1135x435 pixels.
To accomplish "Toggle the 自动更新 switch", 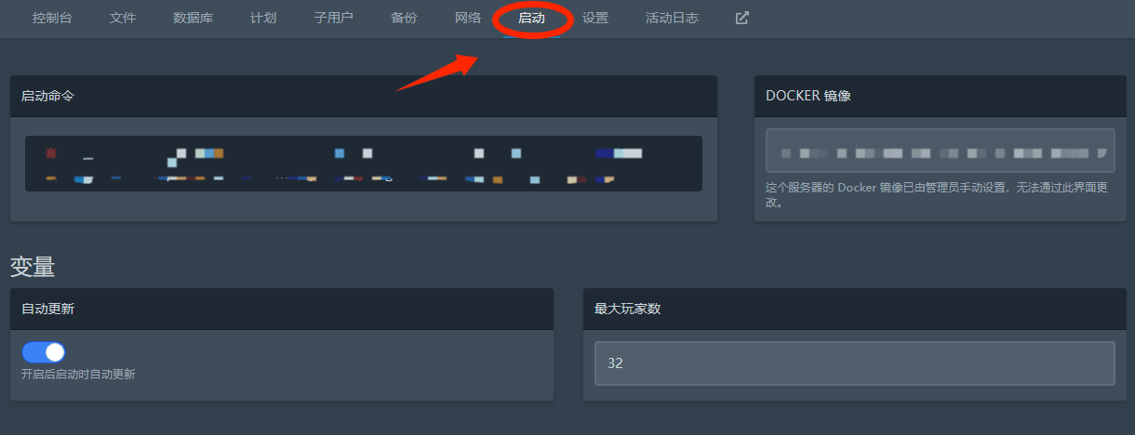I will [x=44, y=352].
